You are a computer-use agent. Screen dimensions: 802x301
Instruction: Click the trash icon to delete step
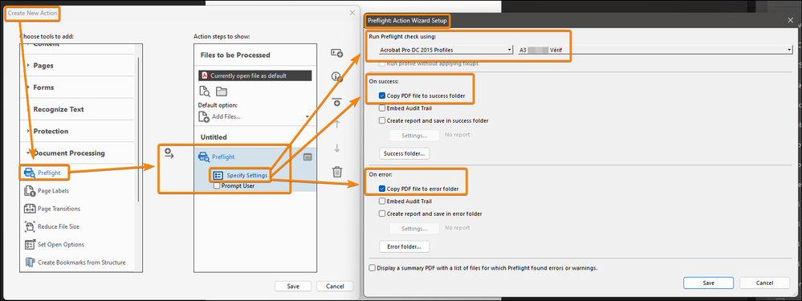[337, 171]
